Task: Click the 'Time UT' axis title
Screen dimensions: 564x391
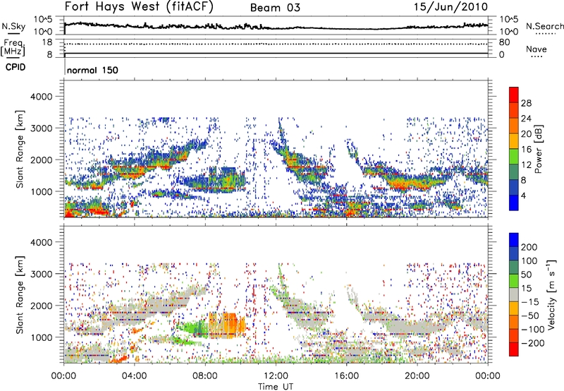Action: click(x=276, y=387)
